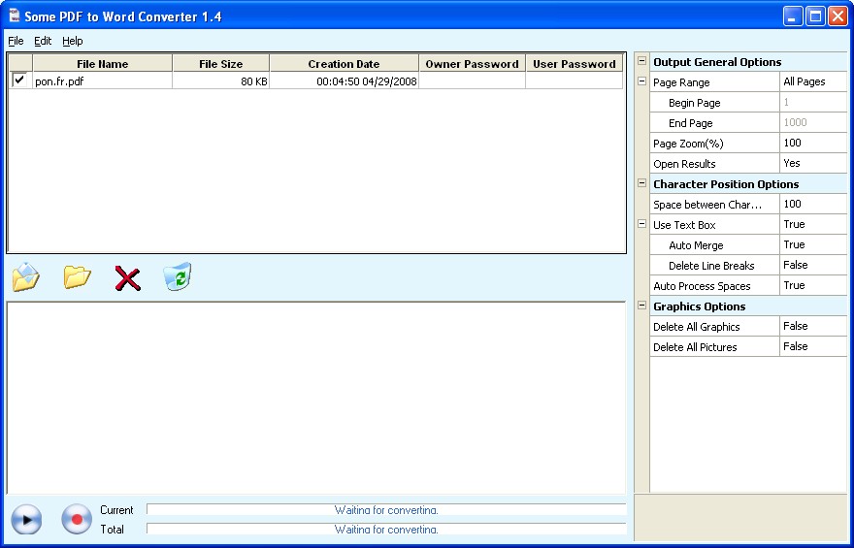Collapse the Graphics Options section
The image size is (854, 548).
tap(641, 306)
